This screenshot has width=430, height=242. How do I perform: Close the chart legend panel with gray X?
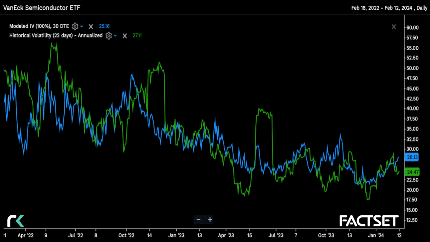click(x=394, y=27)
